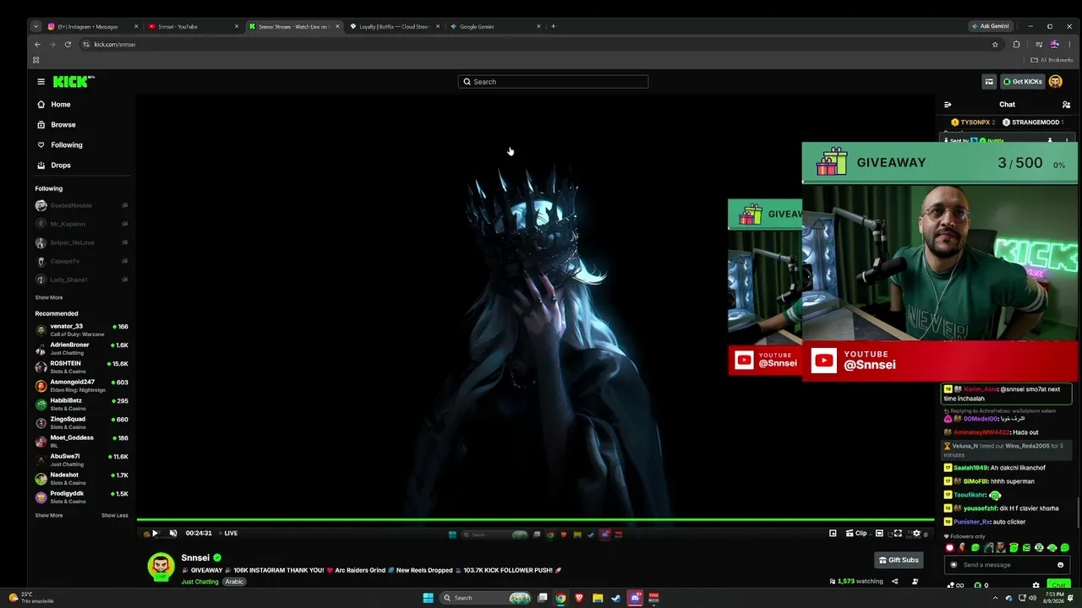
Task: Open recommended channel AbuSwe7l
Action: (x=82, y=460)
